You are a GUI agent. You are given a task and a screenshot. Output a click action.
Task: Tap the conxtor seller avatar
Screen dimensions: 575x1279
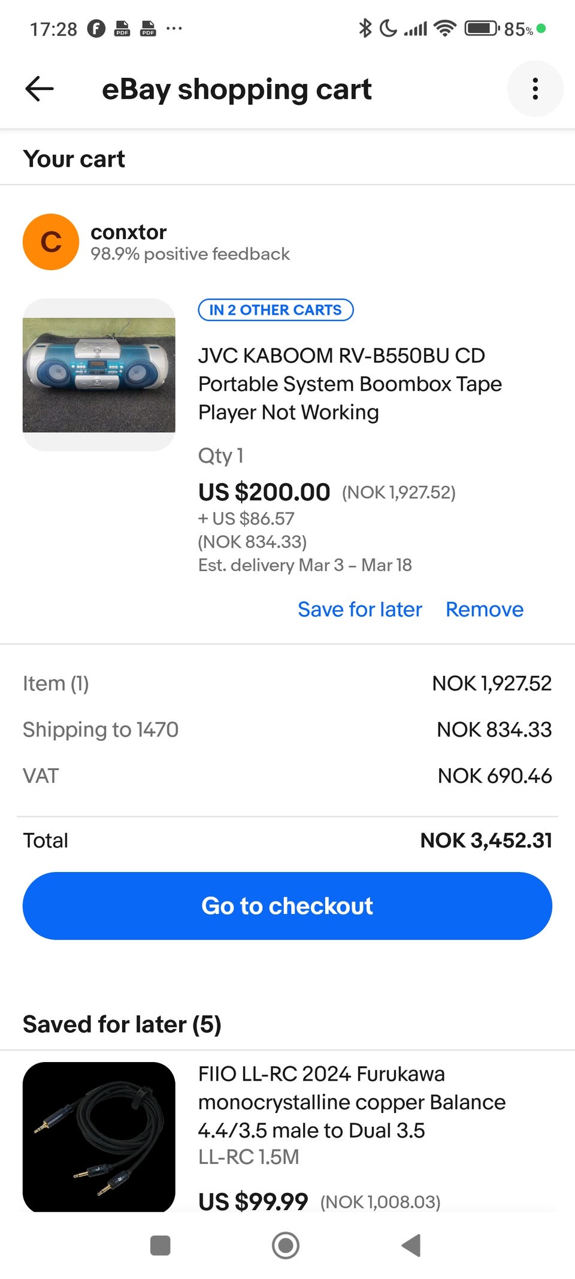51,242
